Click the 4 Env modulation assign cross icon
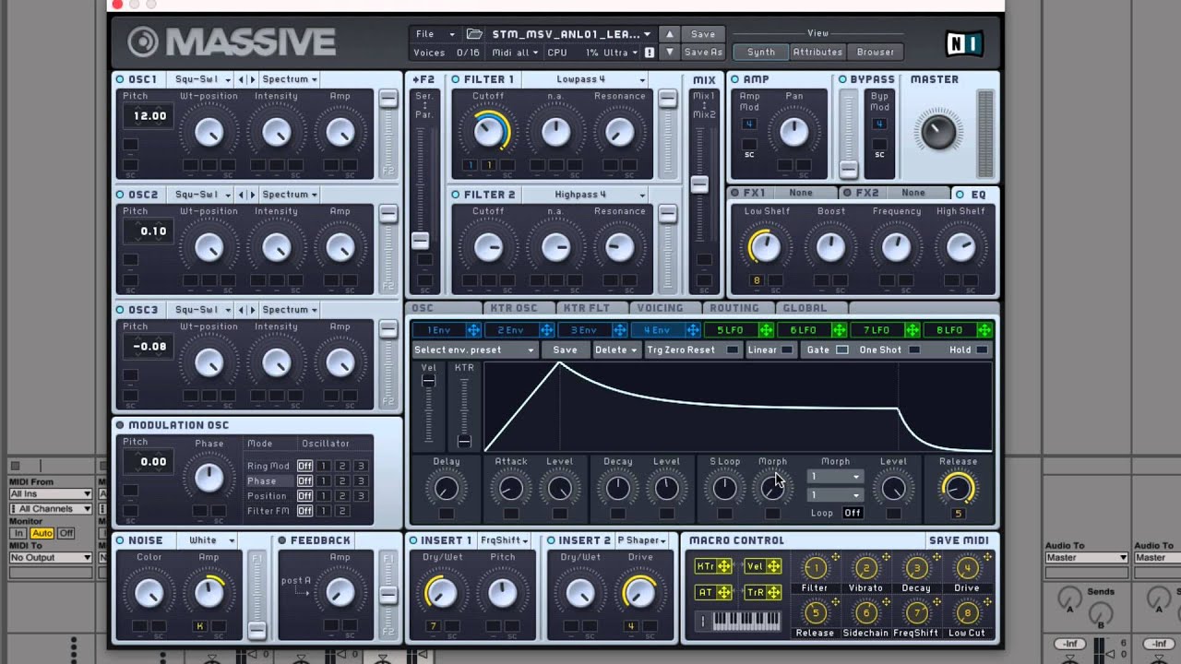The image size is (1181, 664). pos(692,330)
